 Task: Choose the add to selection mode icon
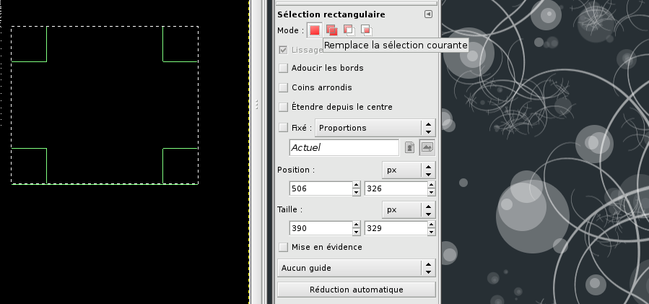[331, 30]
